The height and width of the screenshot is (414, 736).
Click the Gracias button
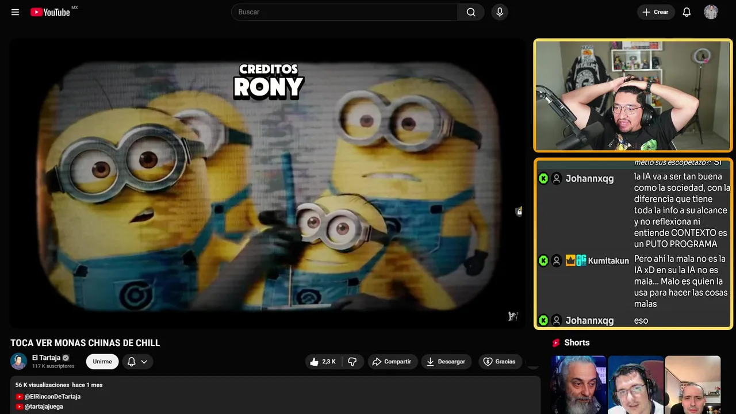(x=500, y=362)
